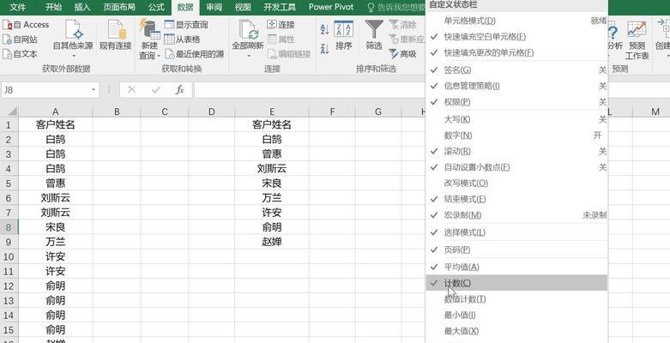Open the Sort dialog
Screen dimensions: 670x343
pos(343,35)
